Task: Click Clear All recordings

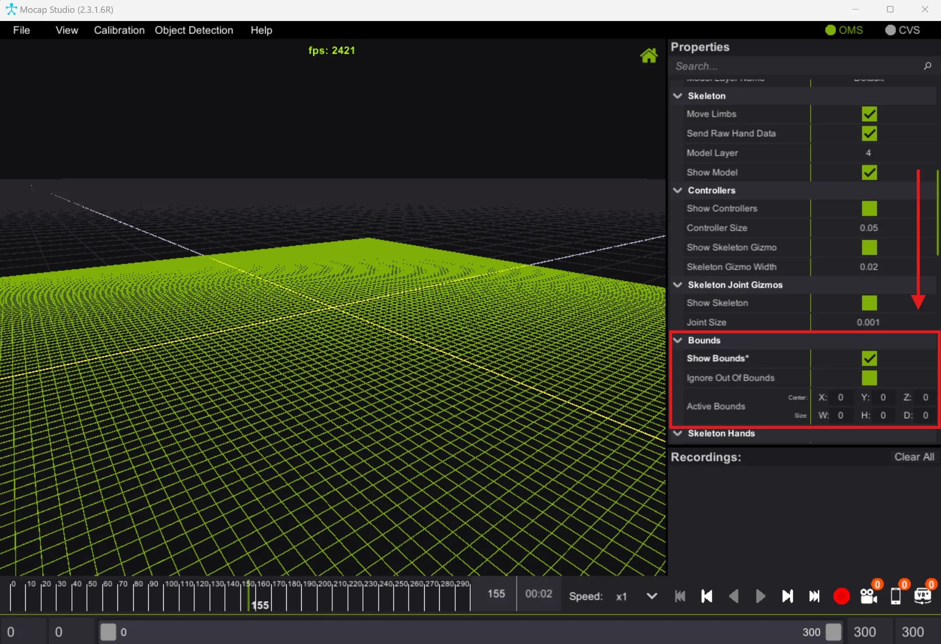Action: 914,457
